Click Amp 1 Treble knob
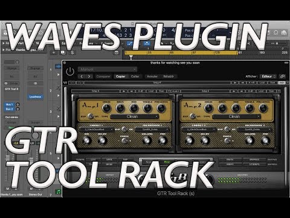Image resolution: width=290 pixels, height=218 pixels. [x=147, y=108]
